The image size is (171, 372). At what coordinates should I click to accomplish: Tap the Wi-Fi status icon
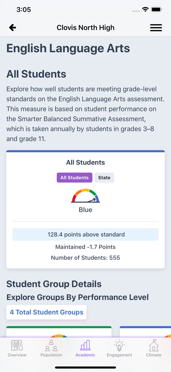[x=145, y=10]
